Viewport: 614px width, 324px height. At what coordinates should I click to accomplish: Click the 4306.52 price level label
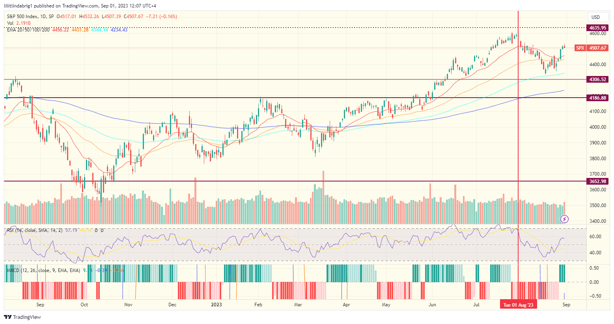coord(597,79)
